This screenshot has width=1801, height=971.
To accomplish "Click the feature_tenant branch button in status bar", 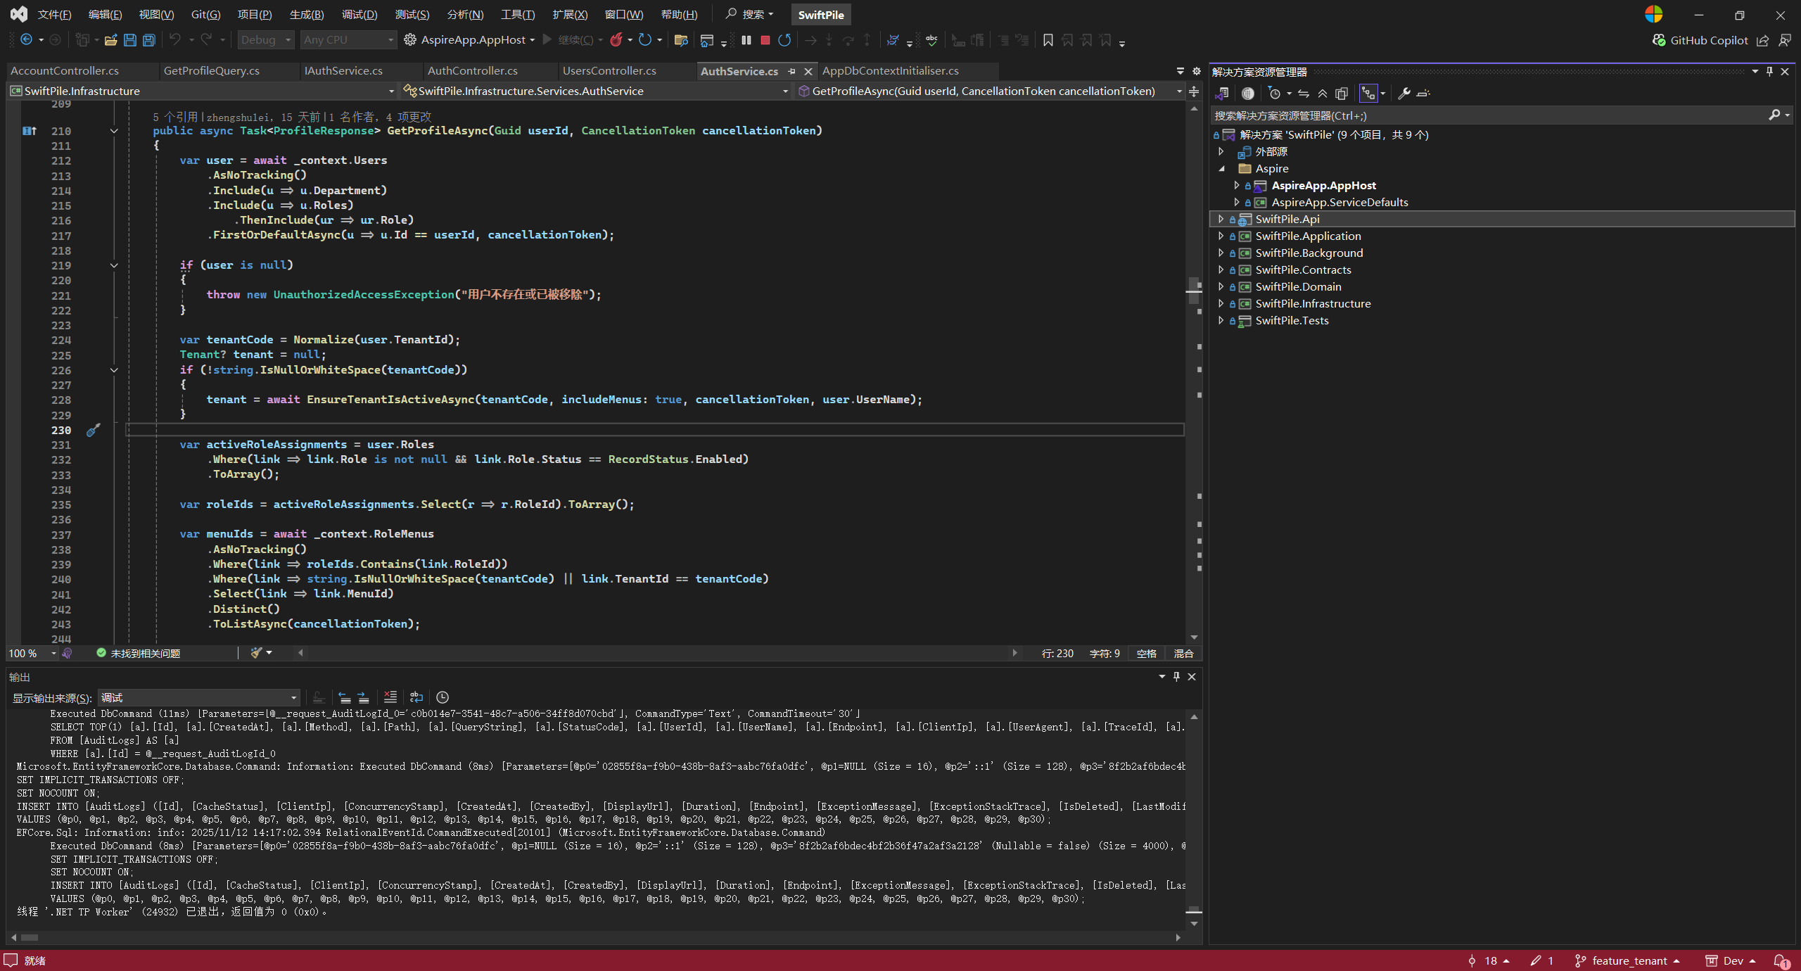I will click(x=1628, y=960).
